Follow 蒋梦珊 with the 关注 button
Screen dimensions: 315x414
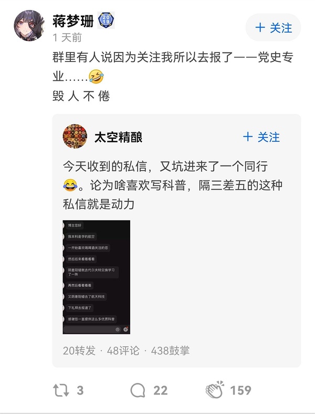[273, 27]
